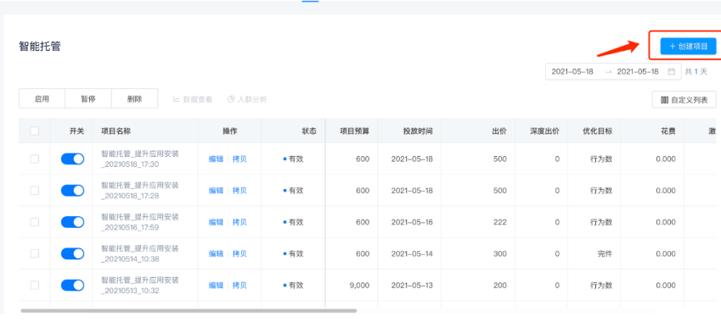Click the 2021-05-14 delivery date cell
This screenshot has height=328, width=721.
[x=412, y=253]
